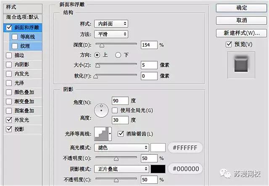Click the 软化(F) slider handle
Image resolution: width=269 pixels, height=186 pixels.
coord(95,76)
